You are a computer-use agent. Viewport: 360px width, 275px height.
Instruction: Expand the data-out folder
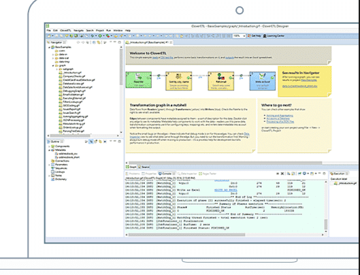[x=53, y=58]
